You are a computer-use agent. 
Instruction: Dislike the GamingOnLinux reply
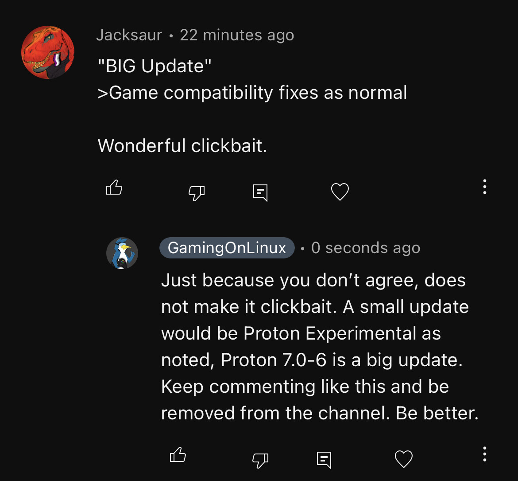(x=260, y=460)
